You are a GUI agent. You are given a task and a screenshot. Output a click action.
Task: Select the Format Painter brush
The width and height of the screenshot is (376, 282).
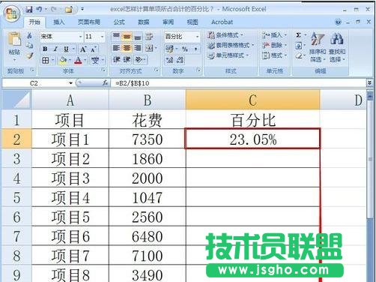coord(29,55)
